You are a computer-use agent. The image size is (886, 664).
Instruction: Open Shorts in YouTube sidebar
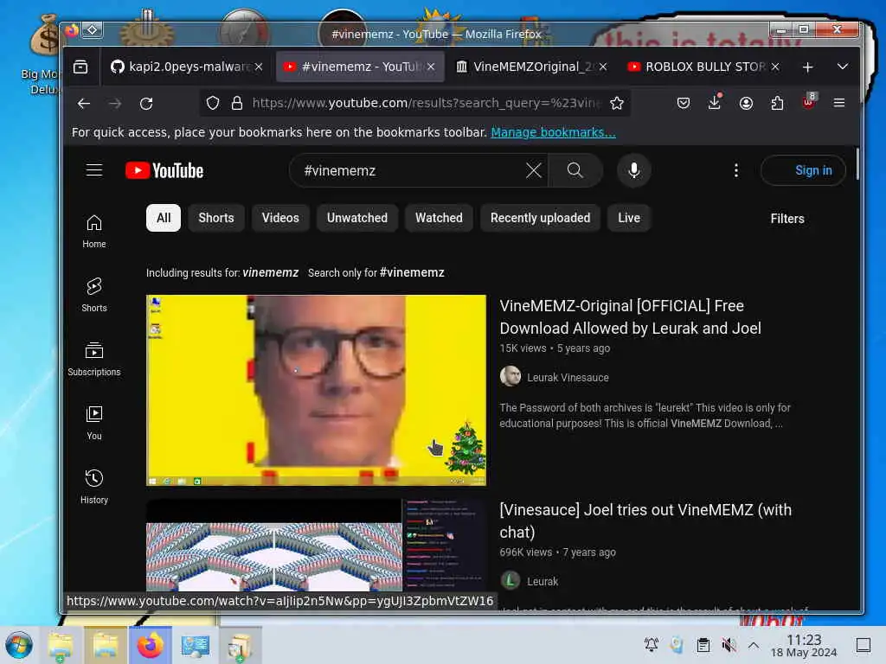[93, 296]
